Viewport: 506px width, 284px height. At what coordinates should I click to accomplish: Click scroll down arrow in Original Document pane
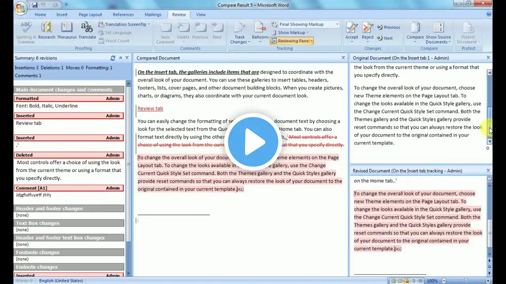[490, 141]
